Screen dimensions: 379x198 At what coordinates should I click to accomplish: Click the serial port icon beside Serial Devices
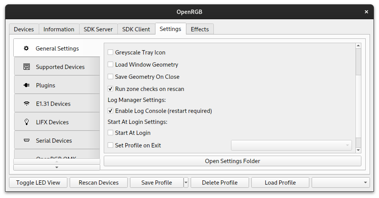[x=26, y=140]
